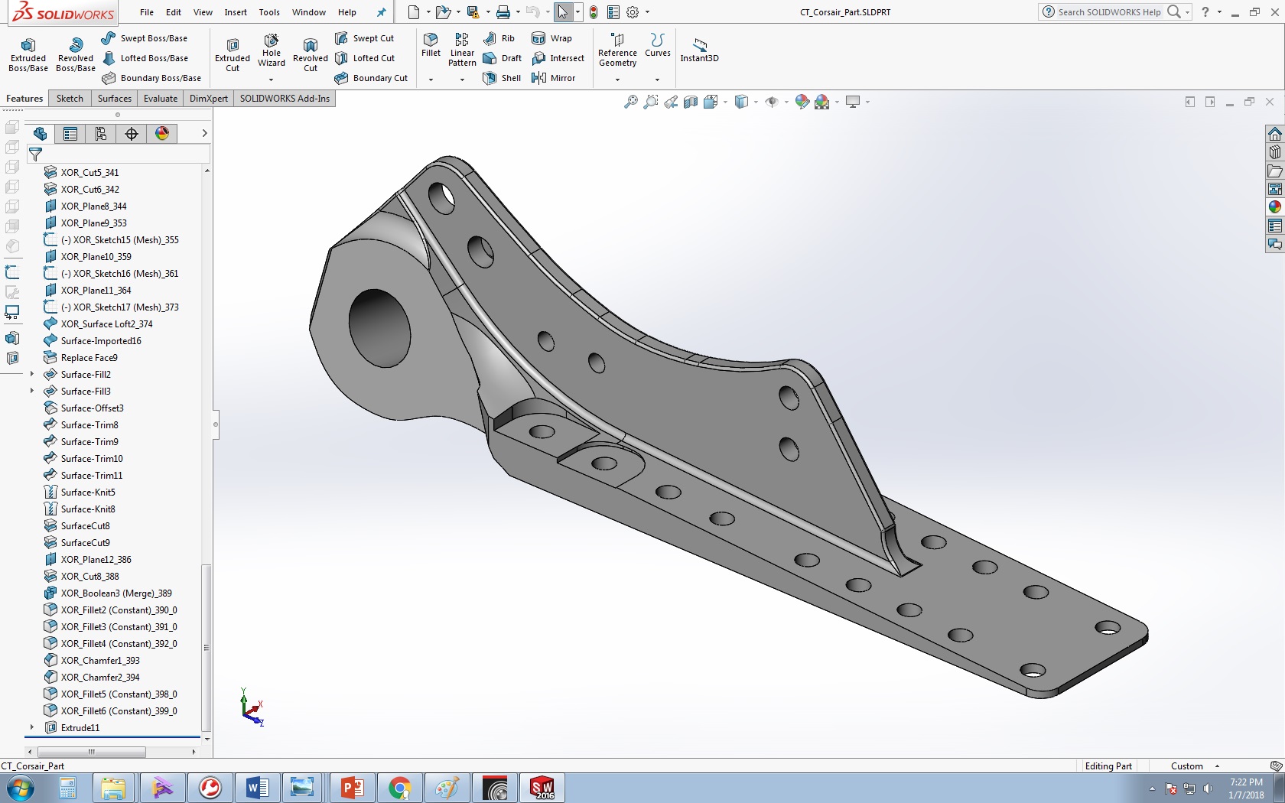Open the Insert menu
This screenshot has height=803, width=1285.
[236, 12]
